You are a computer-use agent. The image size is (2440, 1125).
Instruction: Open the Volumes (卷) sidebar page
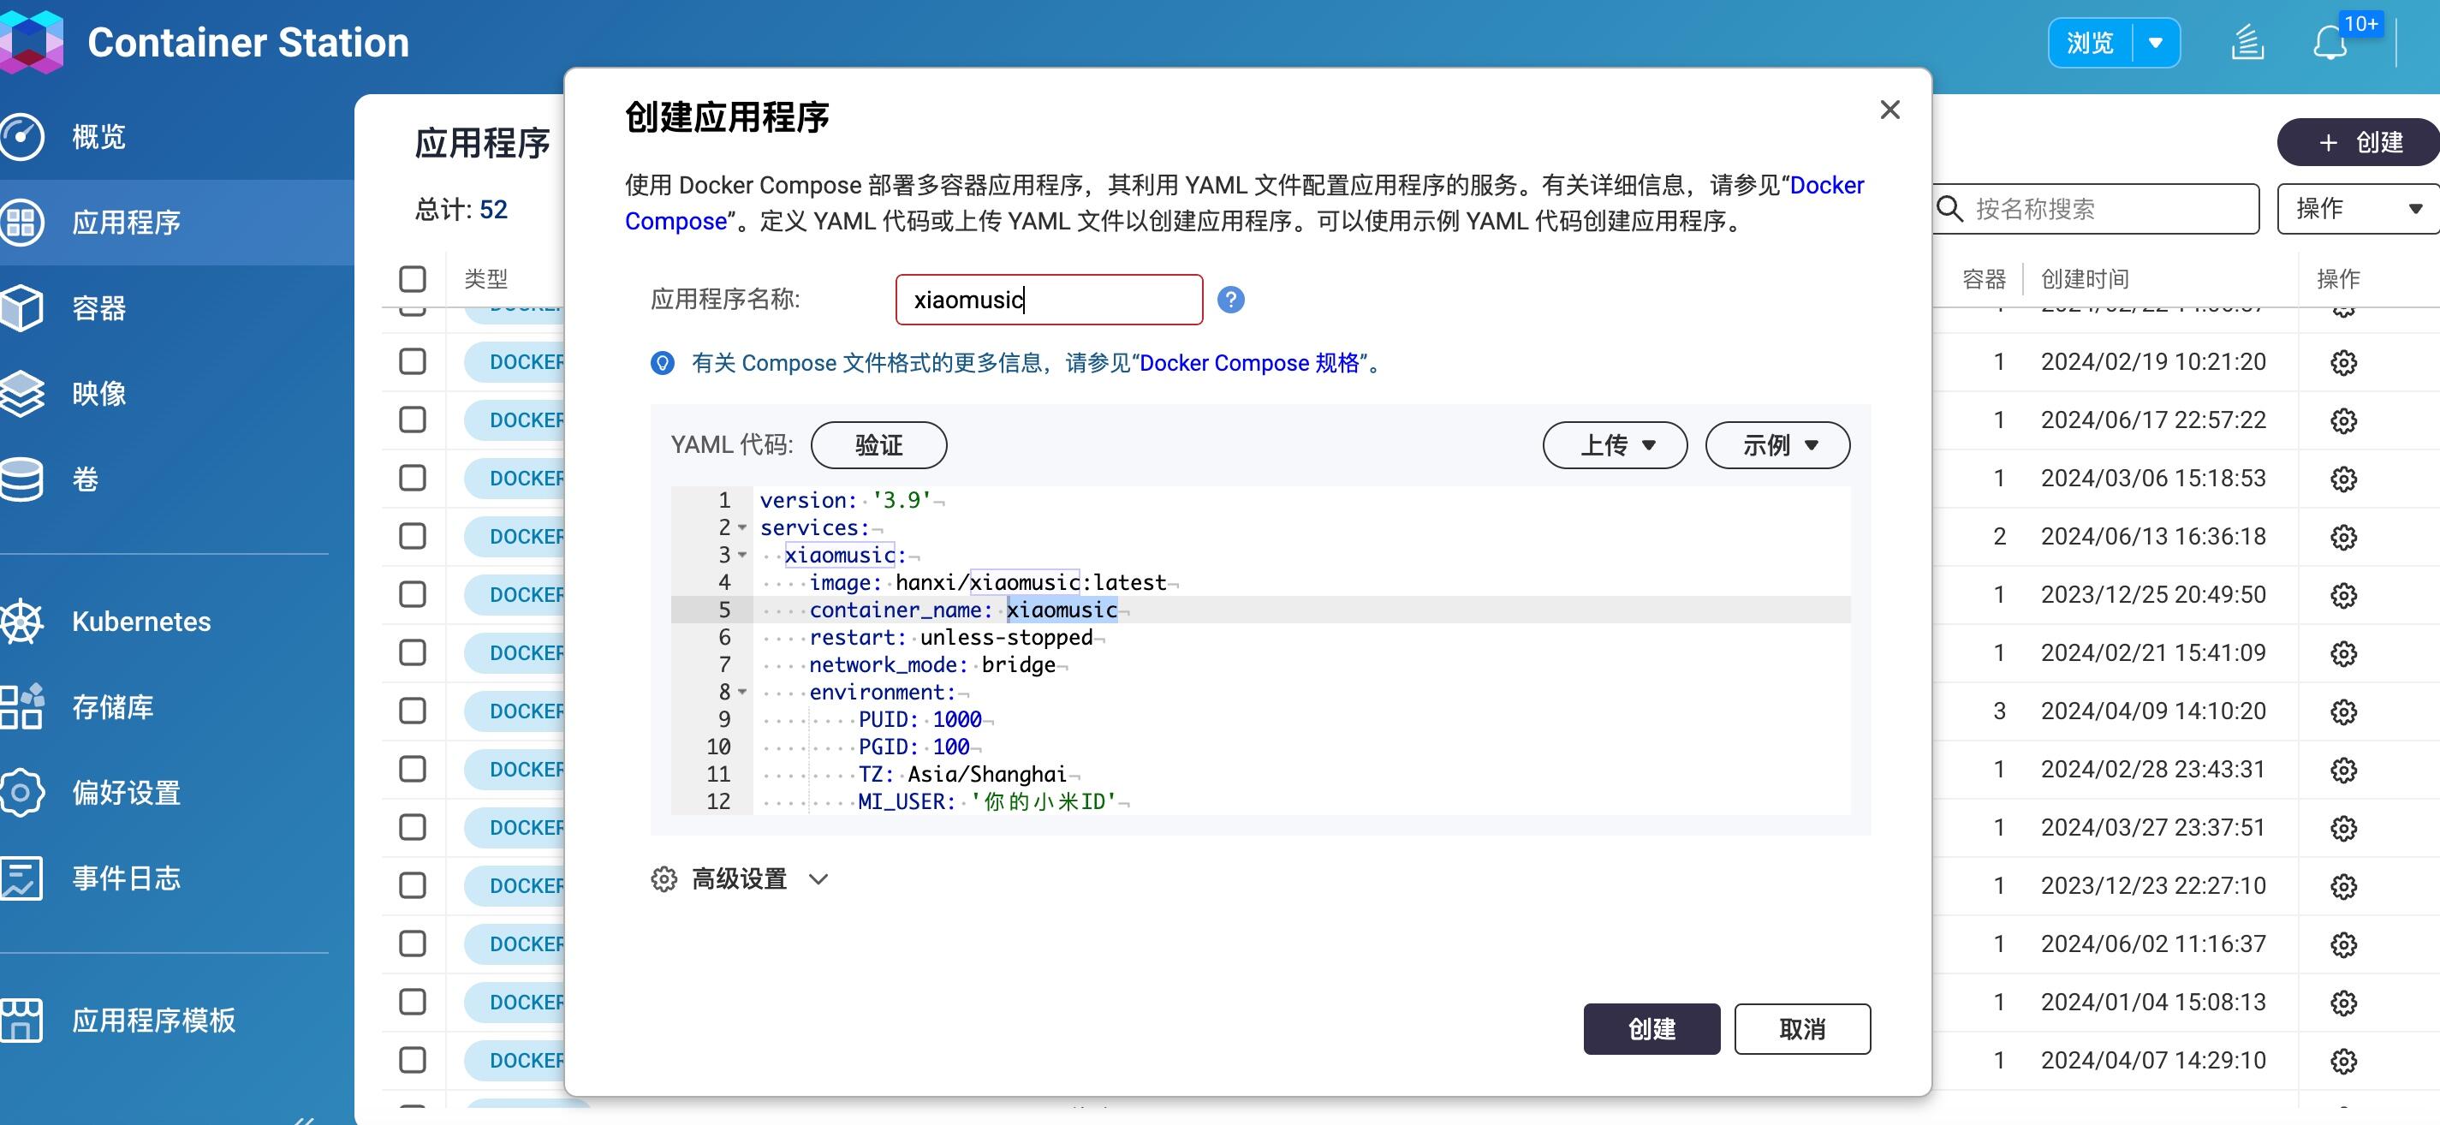86,479
